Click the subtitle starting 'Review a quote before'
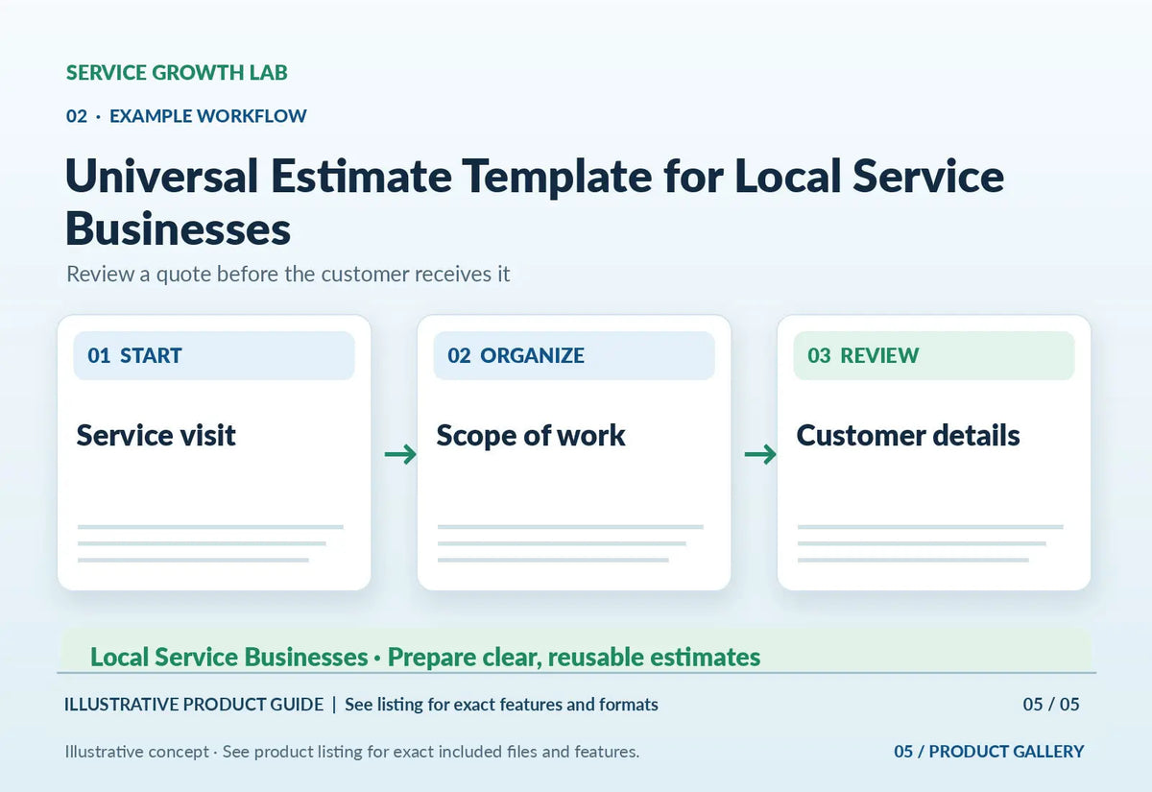 [288, 275]
